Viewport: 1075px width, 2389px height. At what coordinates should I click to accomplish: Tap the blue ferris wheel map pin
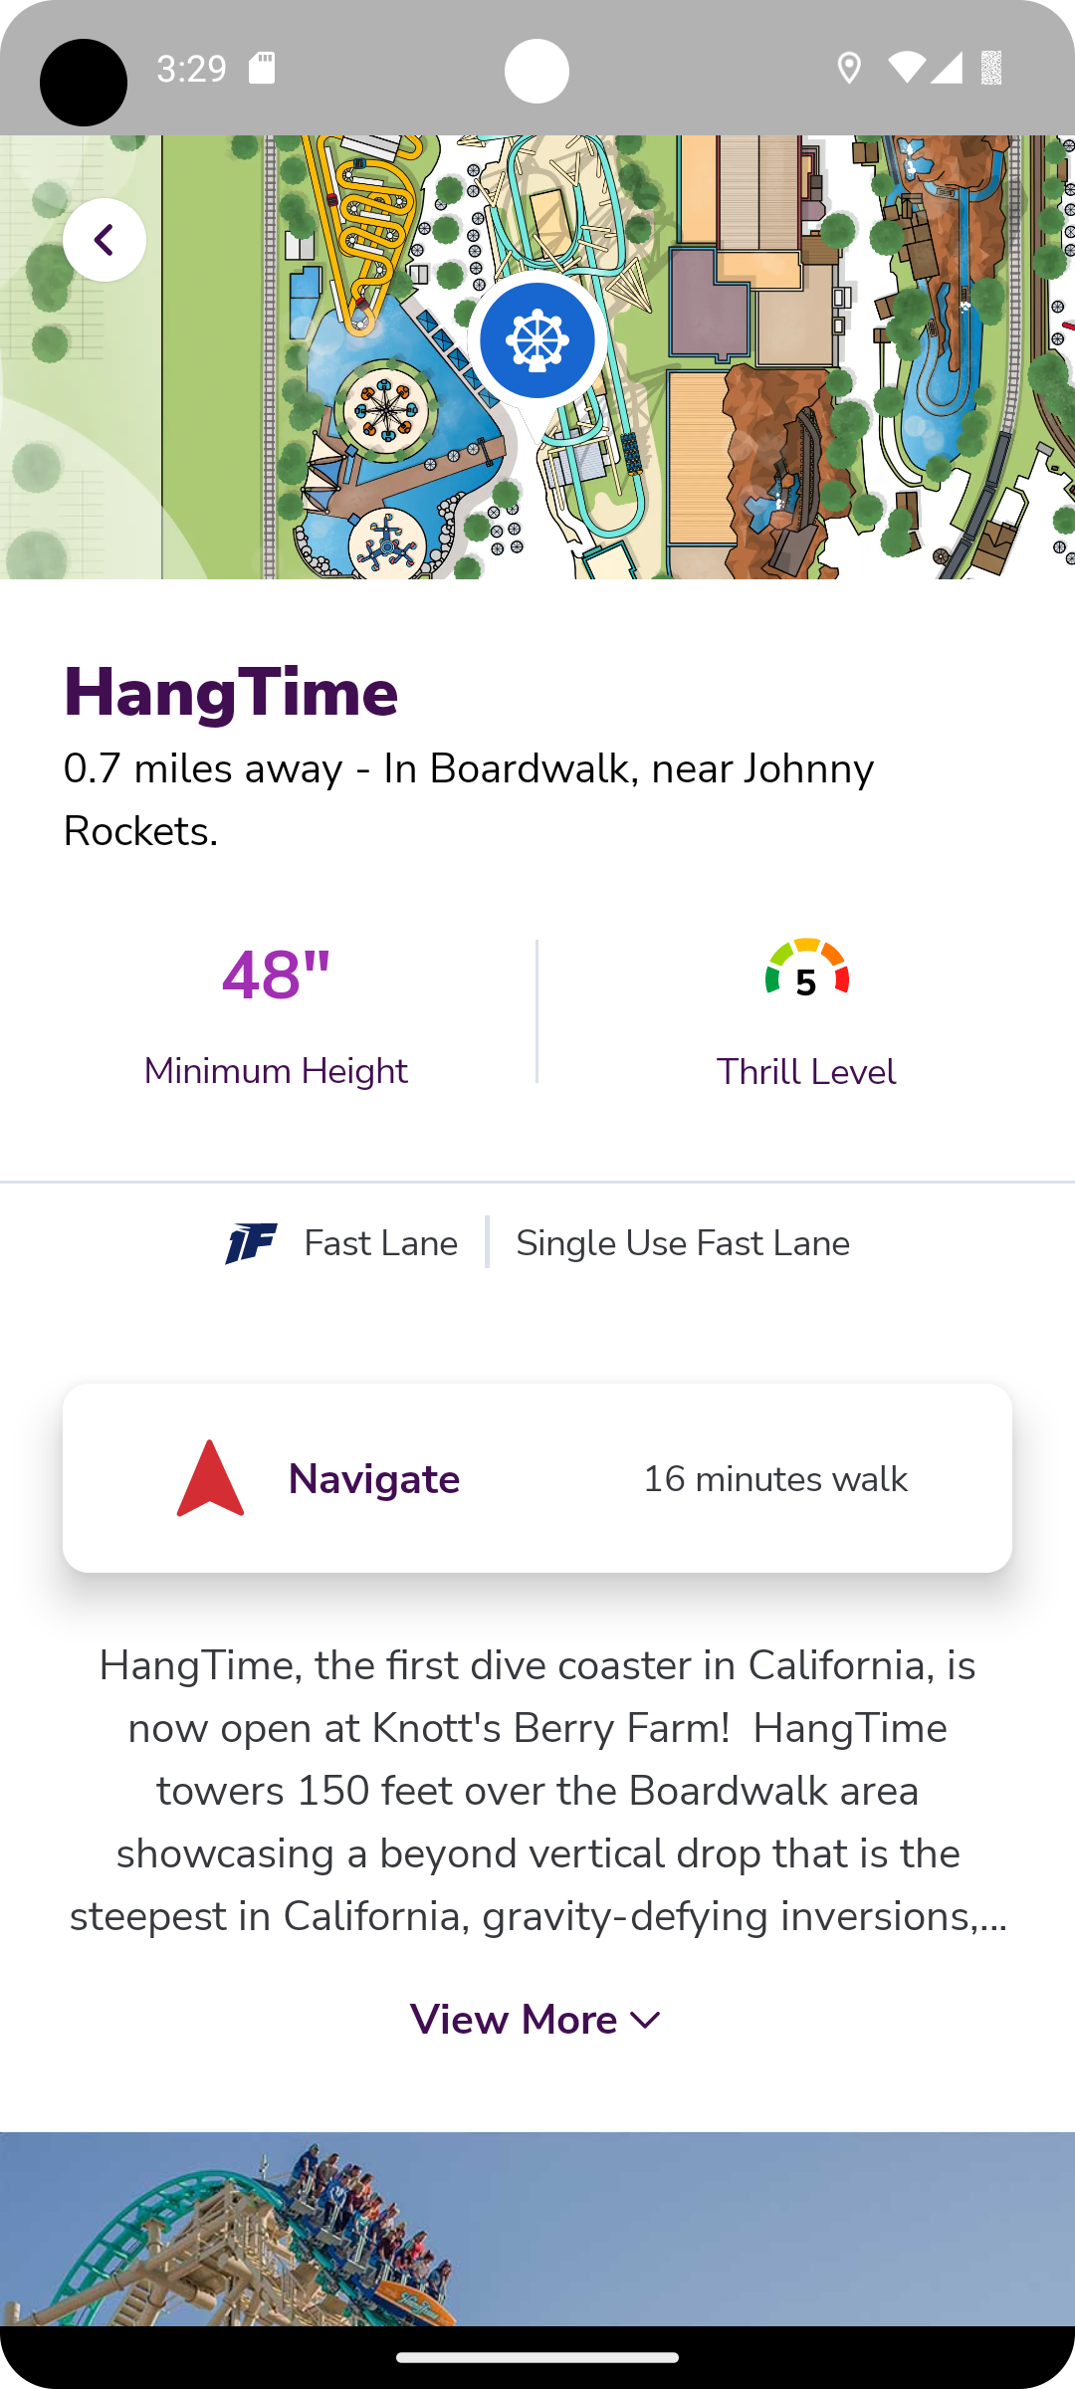537,340
